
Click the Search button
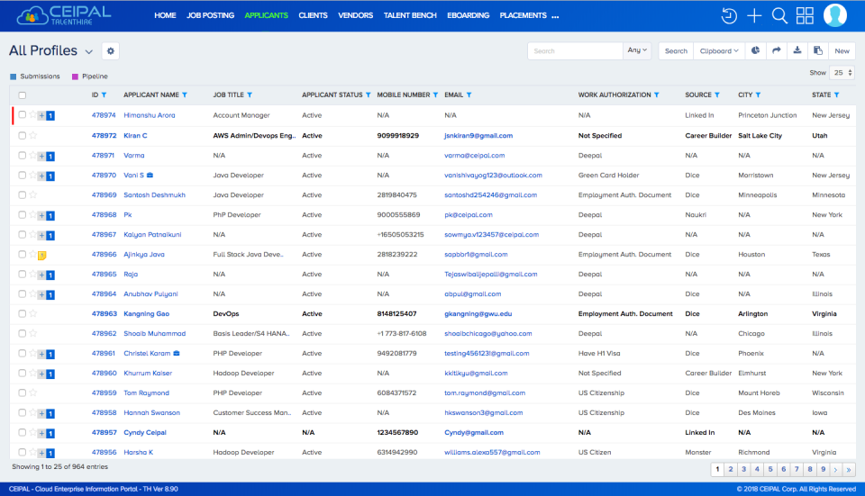pos(676,50)
